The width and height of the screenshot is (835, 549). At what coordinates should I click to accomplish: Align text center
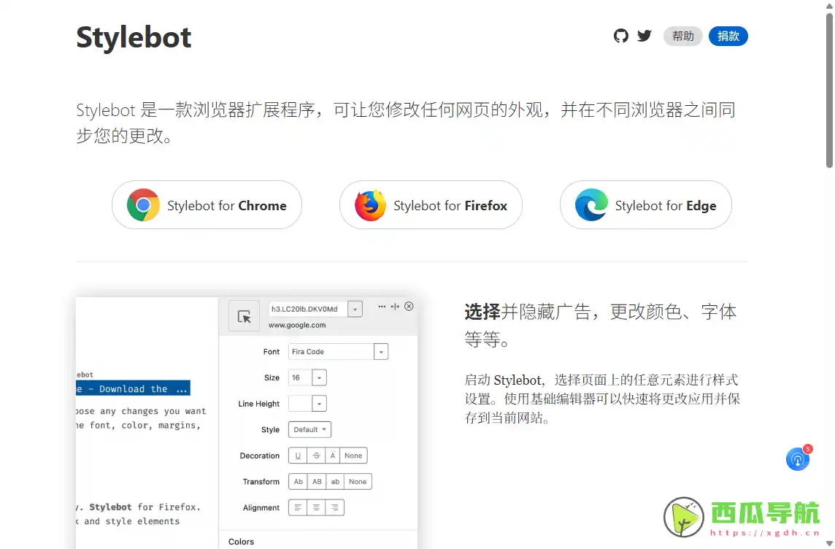[x=316, y=507]
